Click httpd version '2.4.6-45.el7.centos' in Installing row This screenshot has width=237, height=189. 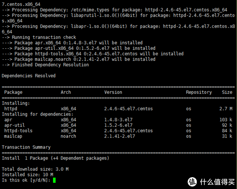[128, 109]
